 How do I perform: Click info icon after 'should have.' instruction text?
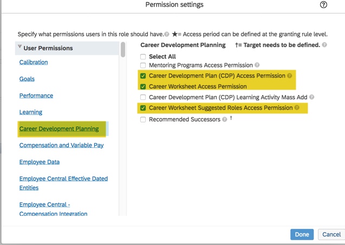tap(167, 34)
